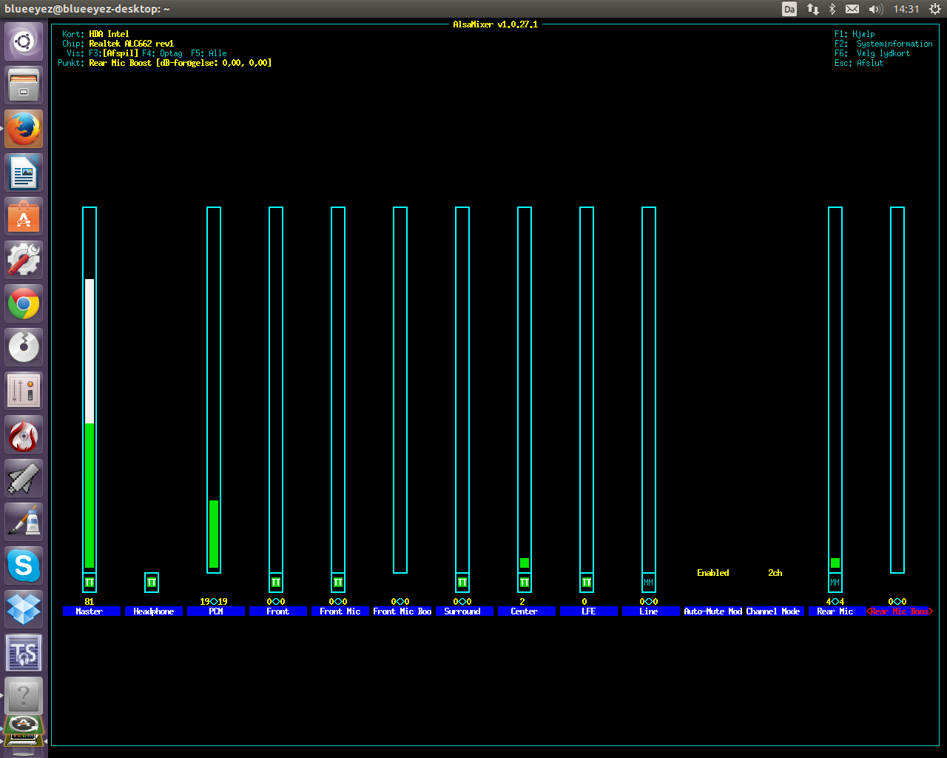Open the mail envelope messaging indicator
Image resolution: width=947 pixels, height=758 pixels.
coord(852,9)
